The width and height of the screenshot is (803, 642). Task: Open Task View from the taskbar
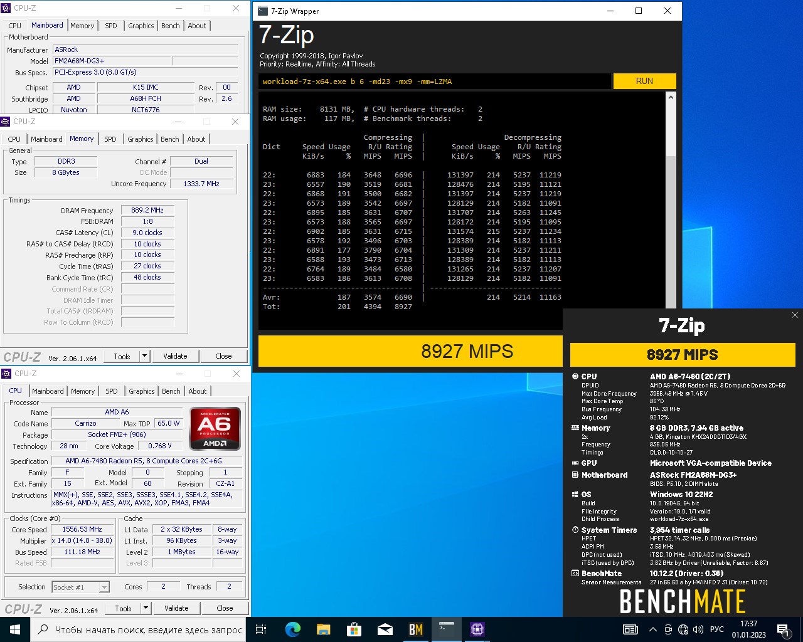(261, 629)
